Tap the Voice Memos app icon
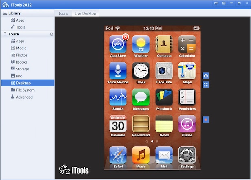The width and height of the screenshot is (251, 180). [118, 71]
